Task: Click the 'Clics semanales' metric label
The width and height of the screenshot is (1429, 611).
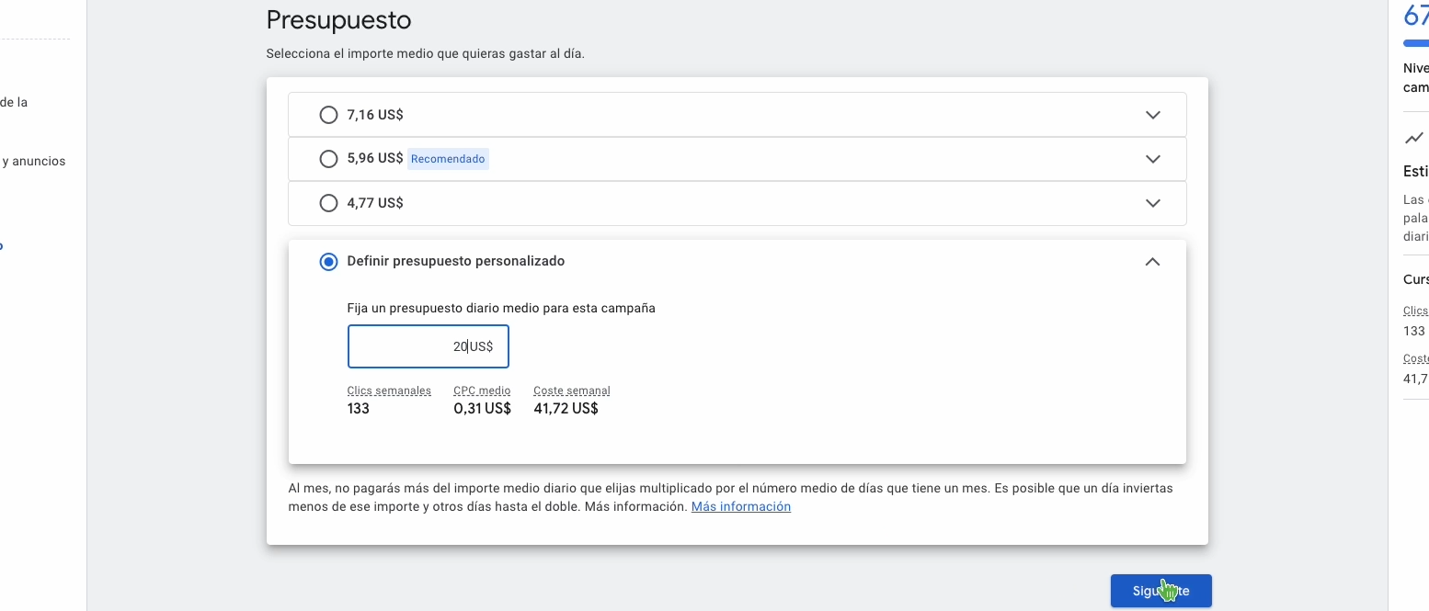Action: click(x=389, y=390)
